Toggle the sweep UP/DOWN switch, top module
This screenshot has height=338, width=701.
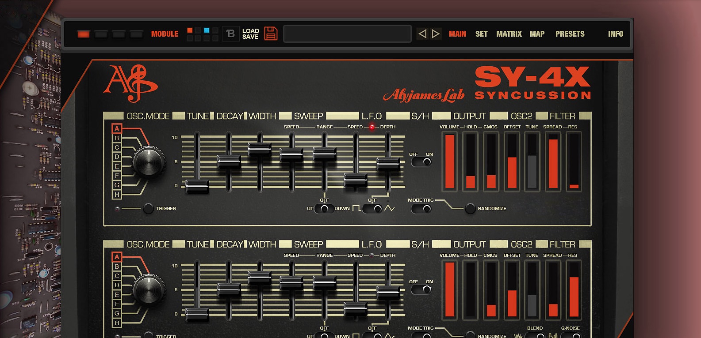pos(324,208)
